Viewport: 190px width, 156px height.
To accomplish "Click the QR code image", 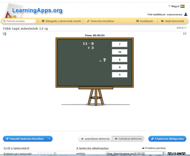I will point(177,154).
